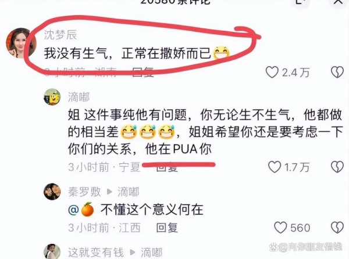The height and width of the screenshot is (259, 349).
Task: Open 秦罗敷 username link
Action: (x=84, y=192)
